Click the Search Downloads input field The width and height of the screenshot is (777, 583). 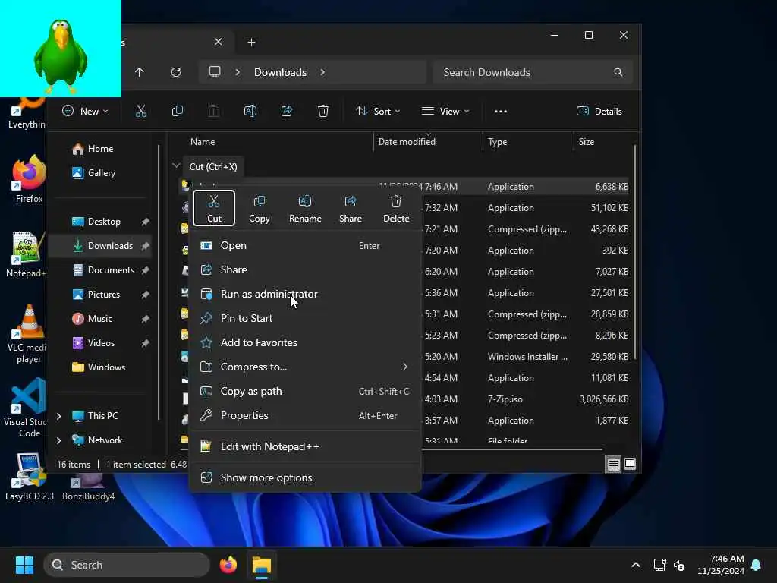(533, 72)
